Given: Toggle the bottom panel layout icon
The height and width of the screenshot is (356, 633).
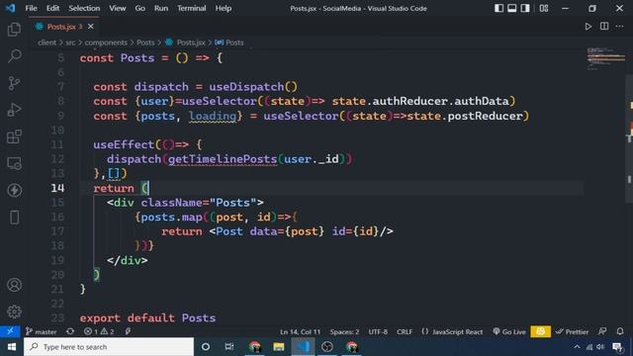Looking at the screenshot, I should [x=512, y=8].
